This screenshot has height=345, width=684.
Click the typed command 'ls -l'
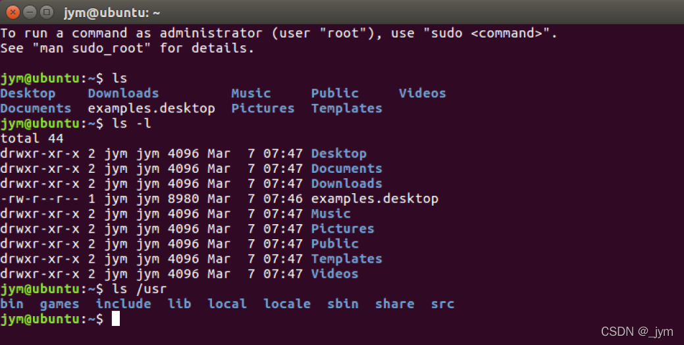click(x=132, y=124)
